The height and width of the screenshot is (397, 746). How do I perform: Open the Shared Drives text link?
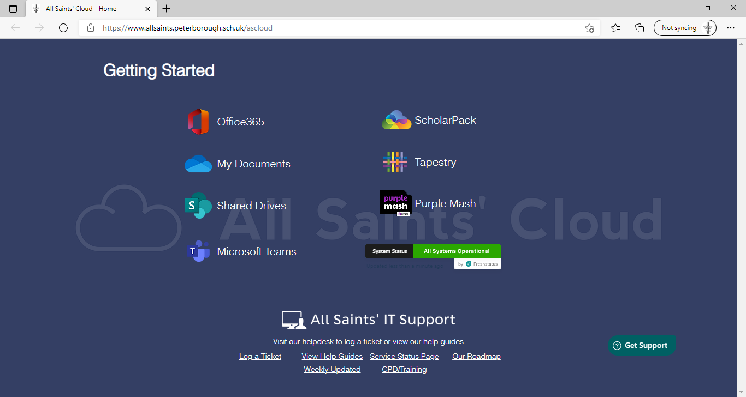252,206
